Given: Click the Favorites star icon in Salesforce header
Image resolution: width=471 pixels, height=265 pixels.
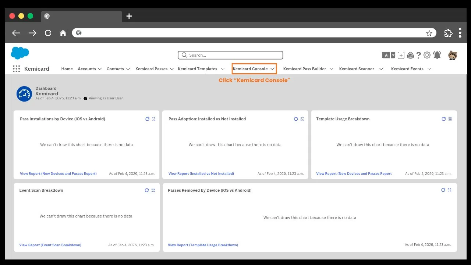Looking at the screenshot, I should [386, 55].
